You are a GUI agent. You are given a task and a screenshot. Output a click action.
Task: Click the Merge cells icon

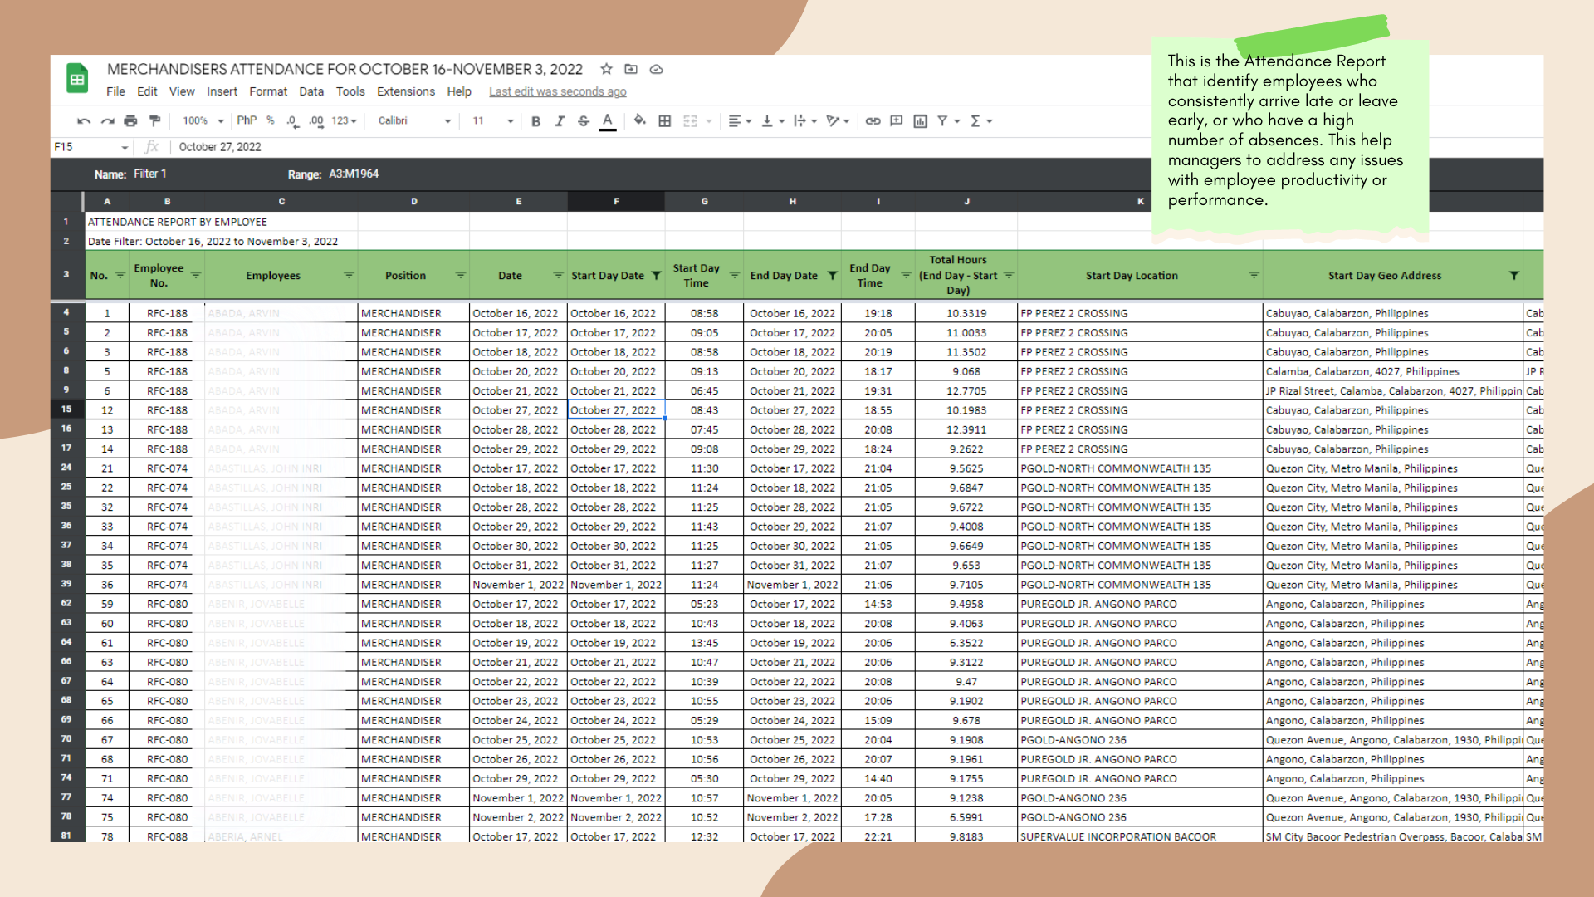(691, 121)
